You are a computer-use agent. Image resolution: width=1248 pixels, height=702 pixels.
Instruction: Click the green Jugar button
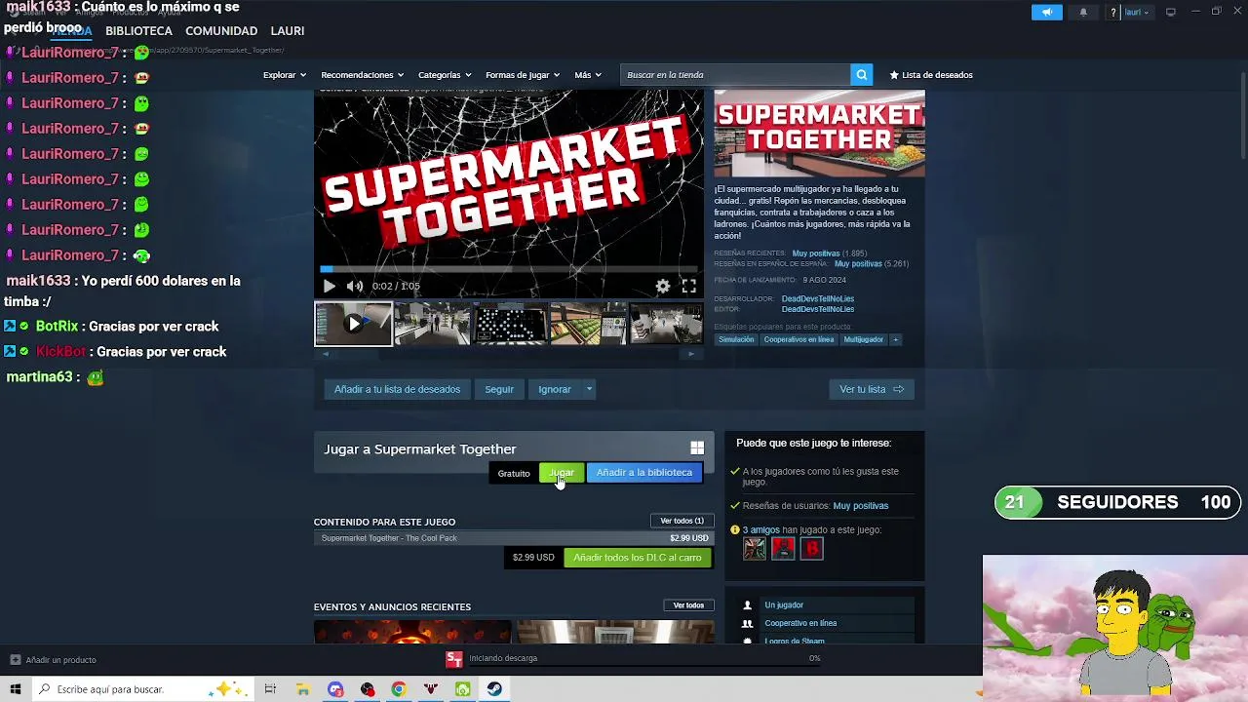[x=562, y=473]
